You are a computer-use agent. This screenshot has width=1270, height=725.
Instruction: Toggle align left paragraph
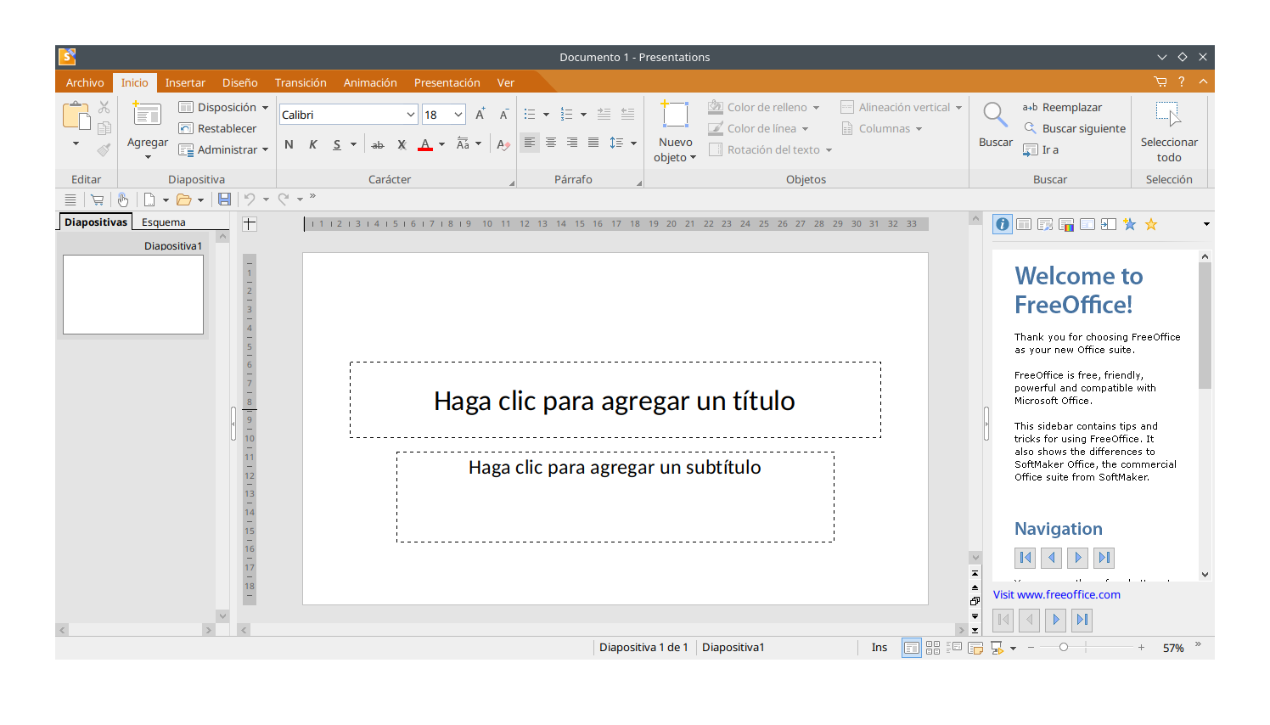(530, 143)
